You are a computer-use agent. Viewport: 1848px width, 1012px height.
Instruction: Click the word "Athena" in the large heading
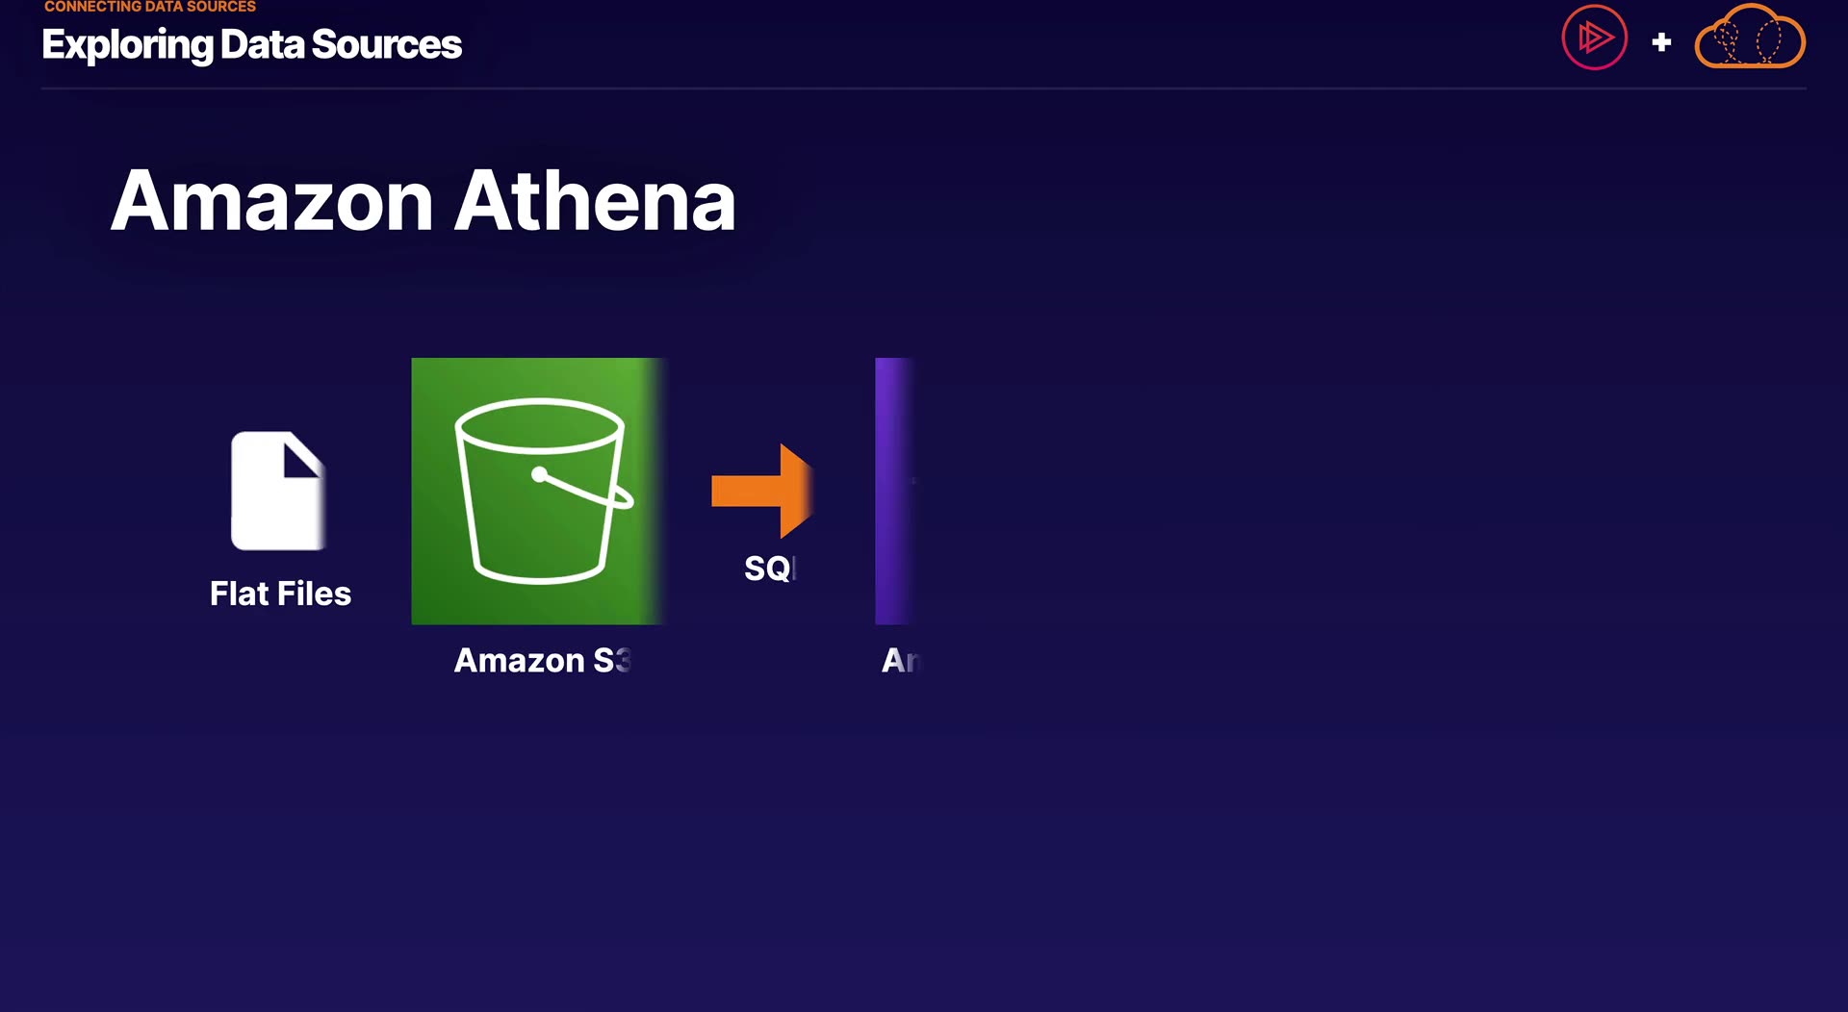point(595,201)
